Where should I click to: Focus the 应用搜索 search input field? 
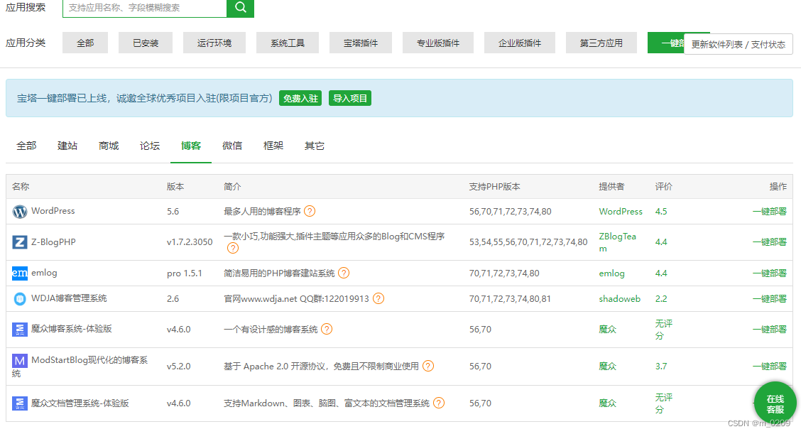(x=145, y=8)
